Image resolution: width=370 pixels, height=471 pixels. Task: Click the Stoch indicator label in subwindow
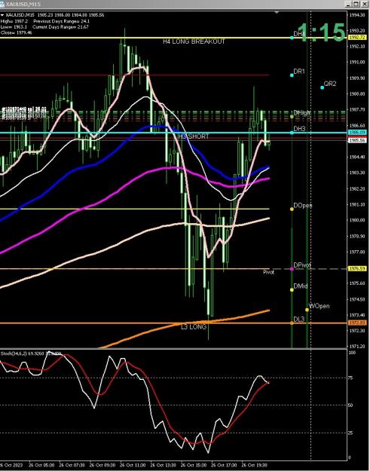pos(31,353)
